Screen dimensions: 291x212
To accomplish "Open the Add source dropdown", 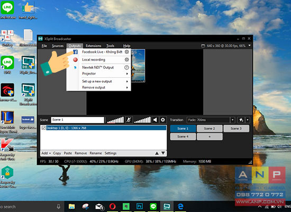I will coord(46,153).
